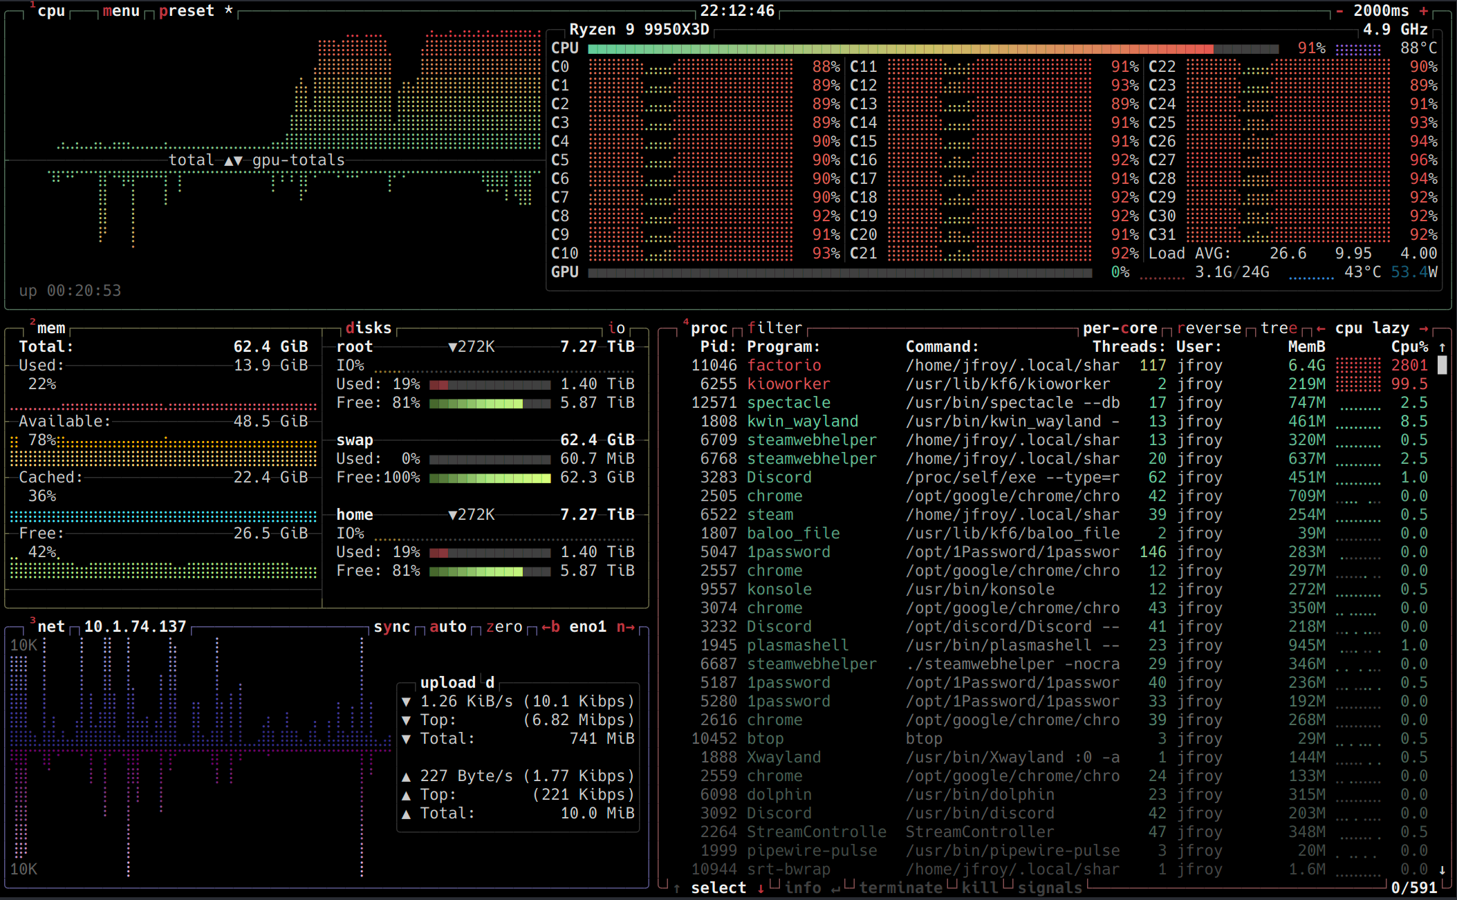Switch to previous network interface arrow b
Image resolution: width=1457 pixels, height=900 pixels.
(550, 627)
